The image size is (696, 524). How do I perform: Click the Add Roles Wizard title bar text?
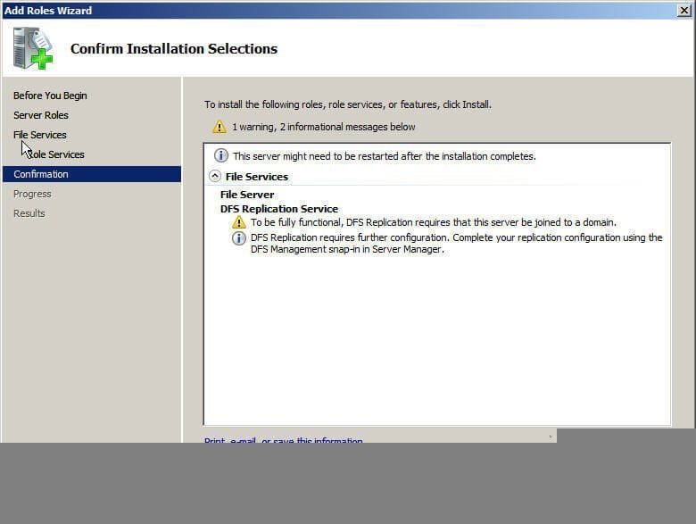[48, 11]
